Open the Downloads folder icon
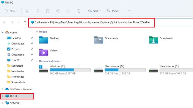The width and height of the screenshot is (193, 108). [x=153, y=40]
